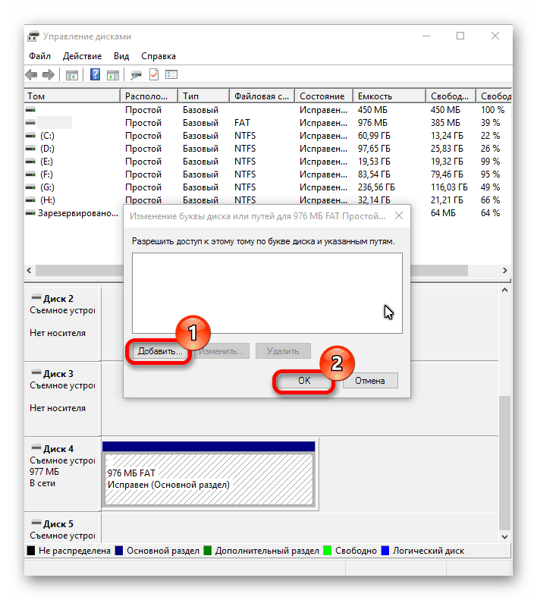The width and height of the screenshot is (537, 600).
Task: Click the disk pane's up scroll arrow
Action: point(505,290)
